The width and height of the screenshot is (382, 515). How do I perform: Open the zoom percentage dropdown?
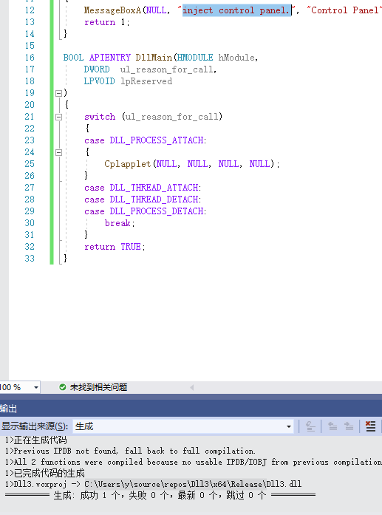tap(35, 388)
